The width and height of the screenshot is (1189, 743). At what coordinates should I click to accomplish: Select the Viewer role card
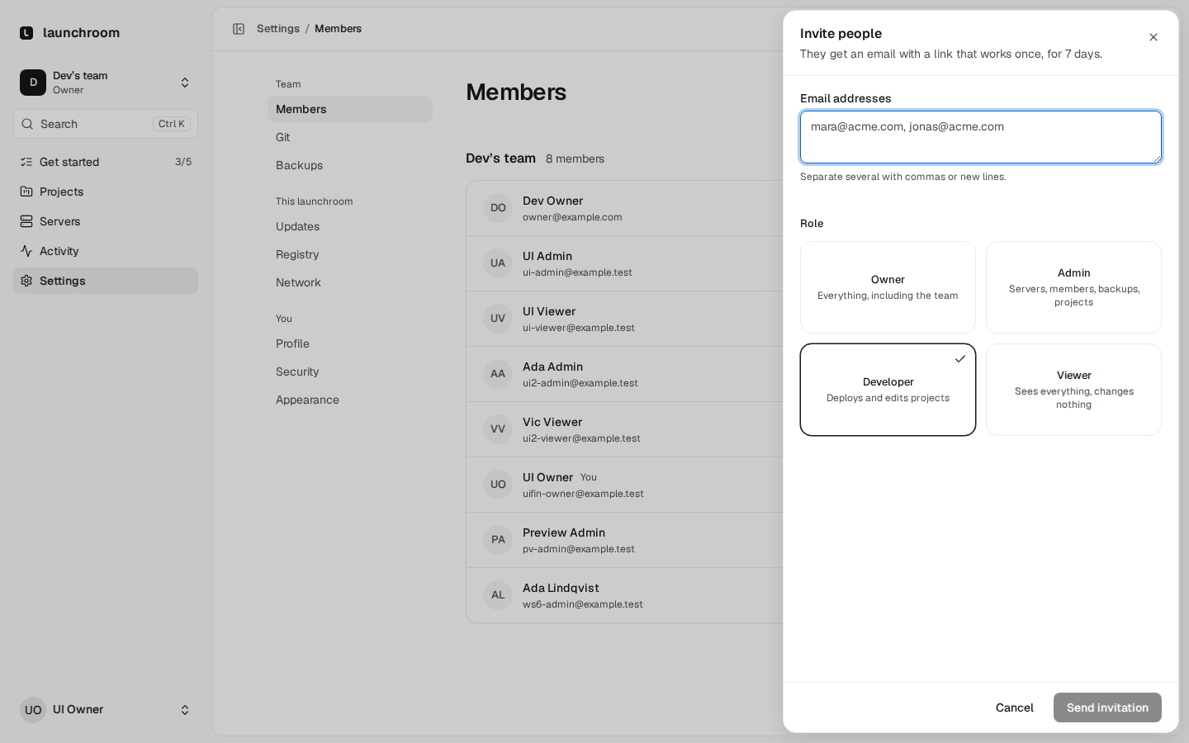pos(1073,390)
